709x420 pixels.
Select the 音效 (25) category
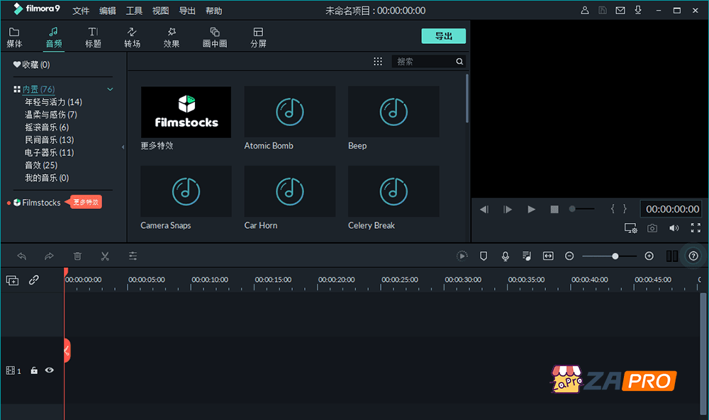[43, 164]
